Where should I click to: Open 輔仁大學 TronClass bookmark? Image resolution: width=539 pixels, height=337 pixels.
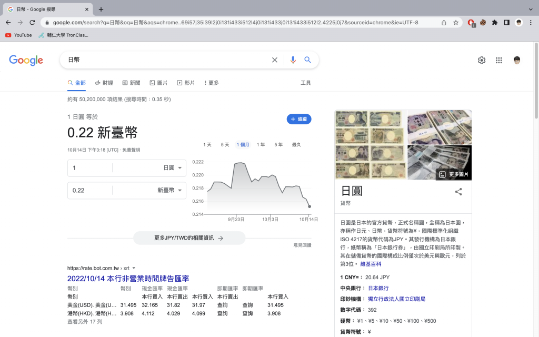[63, 35]
